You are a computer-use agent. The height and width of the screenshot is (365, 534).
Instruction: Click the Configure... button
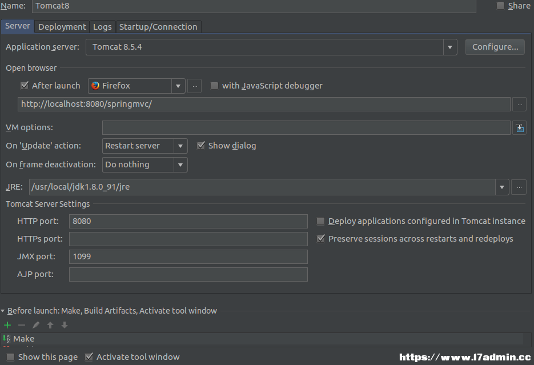495,47
